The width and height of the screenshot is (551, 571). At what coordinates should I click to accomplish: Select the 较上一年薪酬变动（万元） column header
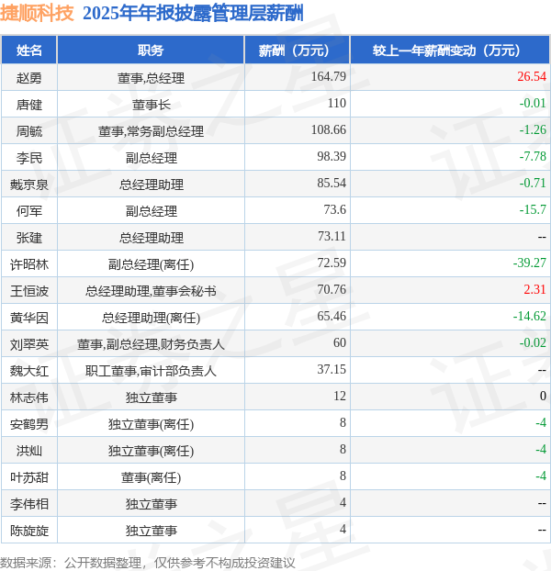click(450, 50)
